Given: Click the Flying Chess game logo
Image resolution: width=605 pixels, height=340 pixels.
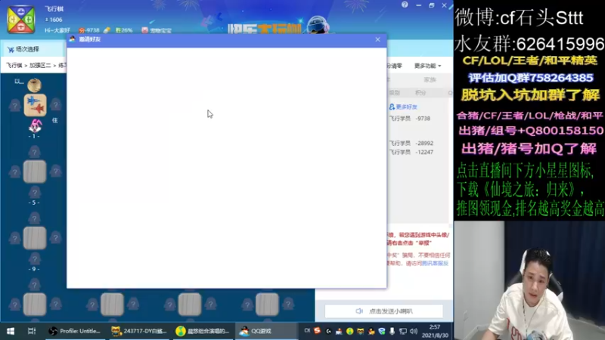Looking at the screenshot, I should coord(21,19).
